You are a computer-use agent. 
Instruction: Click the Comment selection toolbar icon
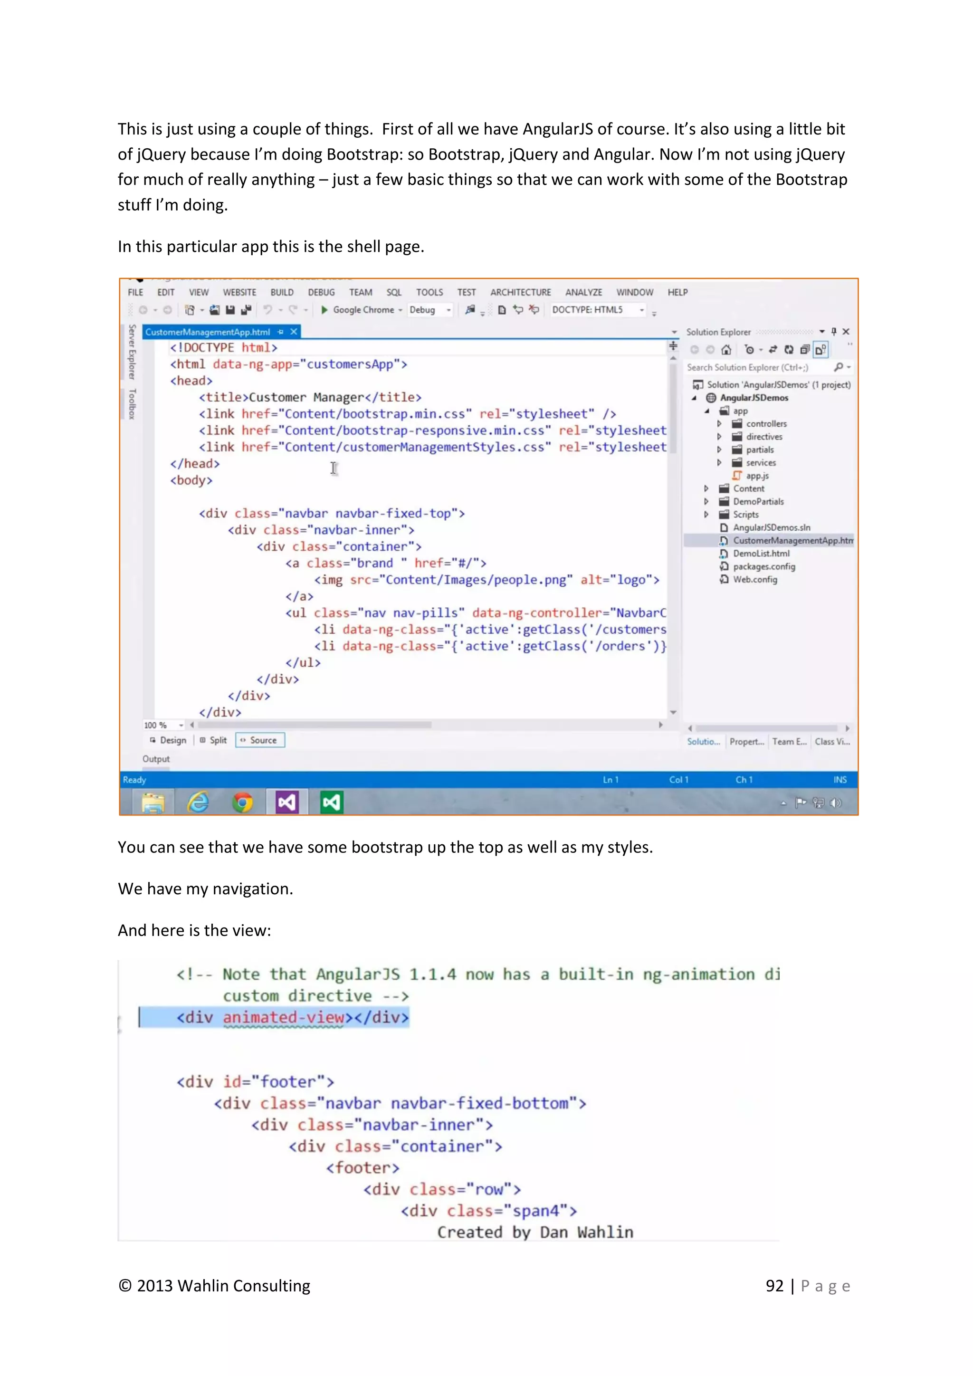518,310
